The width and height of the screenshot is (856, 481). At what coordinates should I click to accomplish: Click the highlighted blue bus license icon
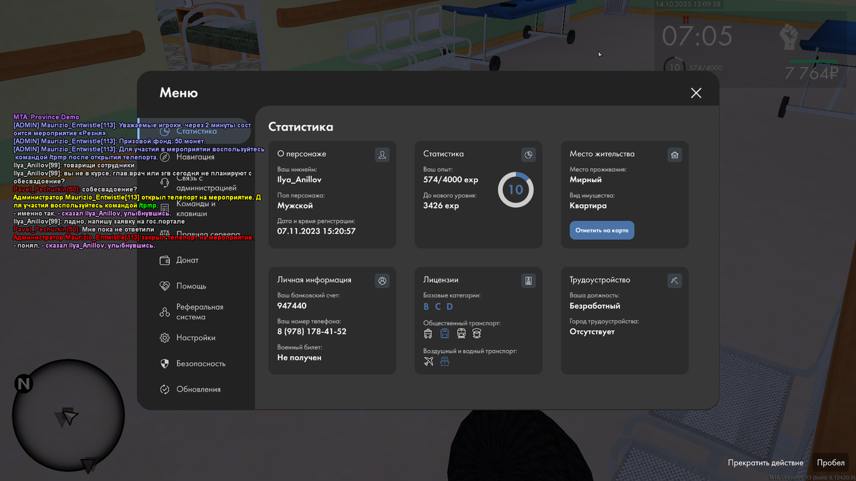[445, 333]
